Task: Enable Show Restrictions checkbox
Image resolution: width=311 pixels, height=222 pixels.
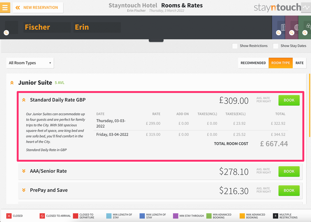Action: point(235,46)
